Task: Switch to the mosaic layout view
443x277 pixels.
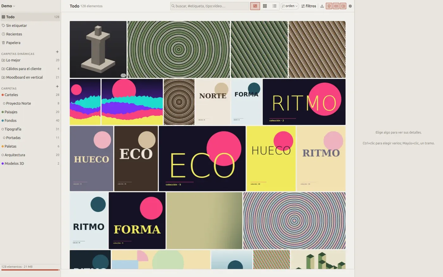Action: pos(255,6)
